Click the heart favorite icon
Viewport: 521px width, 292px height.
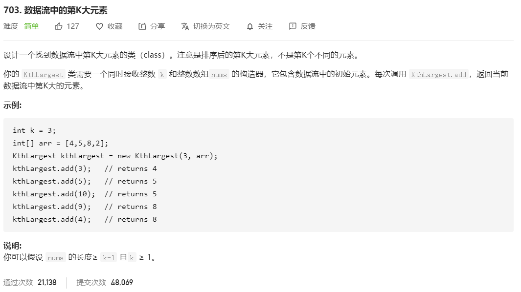99,26
